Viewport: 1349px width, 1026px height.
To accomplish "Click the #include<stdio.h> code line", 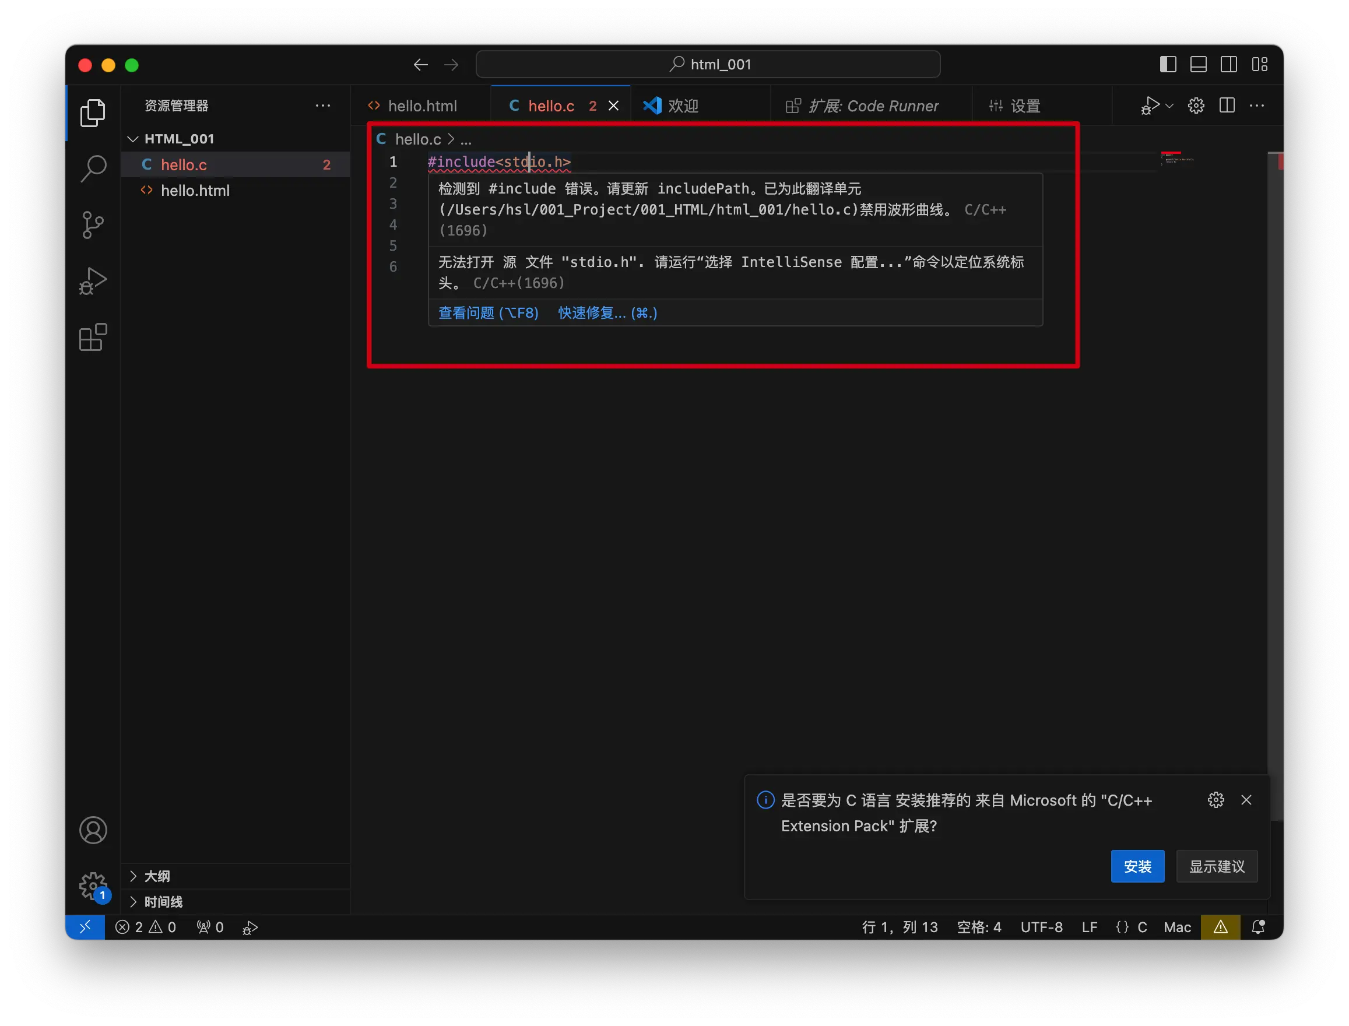I will pyautogui.click(x=498, y=162).
